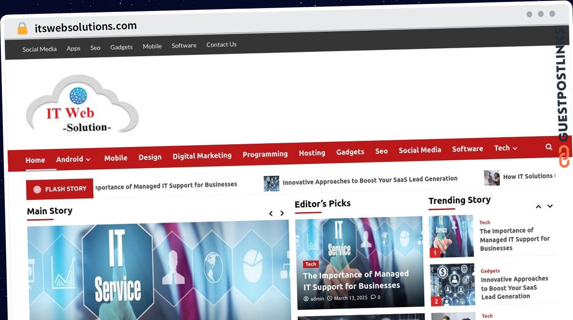Open Gadgets in the red navbar

(x=350, y=152)
